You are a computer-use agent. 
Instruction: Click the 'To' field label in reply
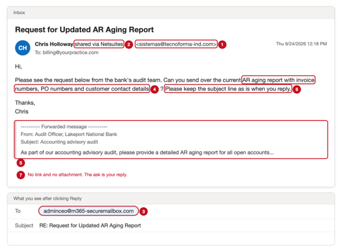[18, 211]
